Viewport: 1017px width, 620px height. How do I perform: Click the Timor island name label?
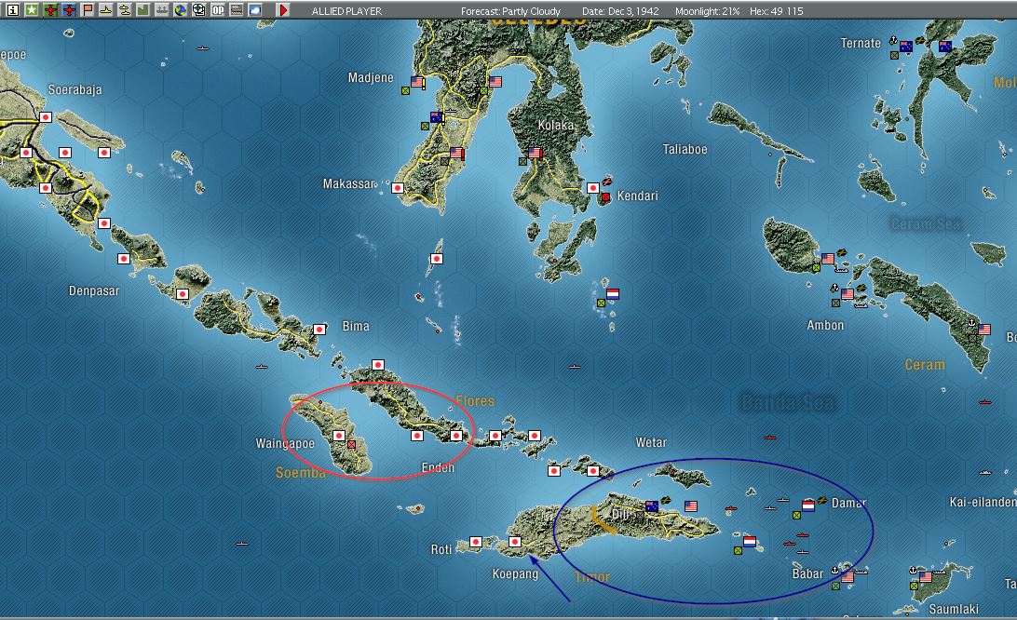click(591, 576)
